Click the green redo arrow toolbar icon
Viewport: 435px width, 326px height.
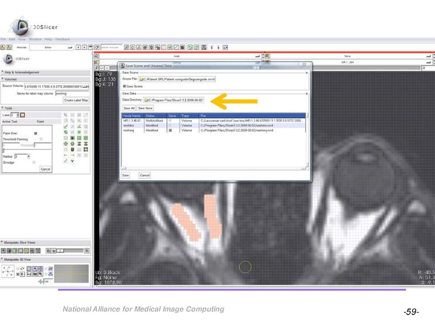tap(196, 47)
